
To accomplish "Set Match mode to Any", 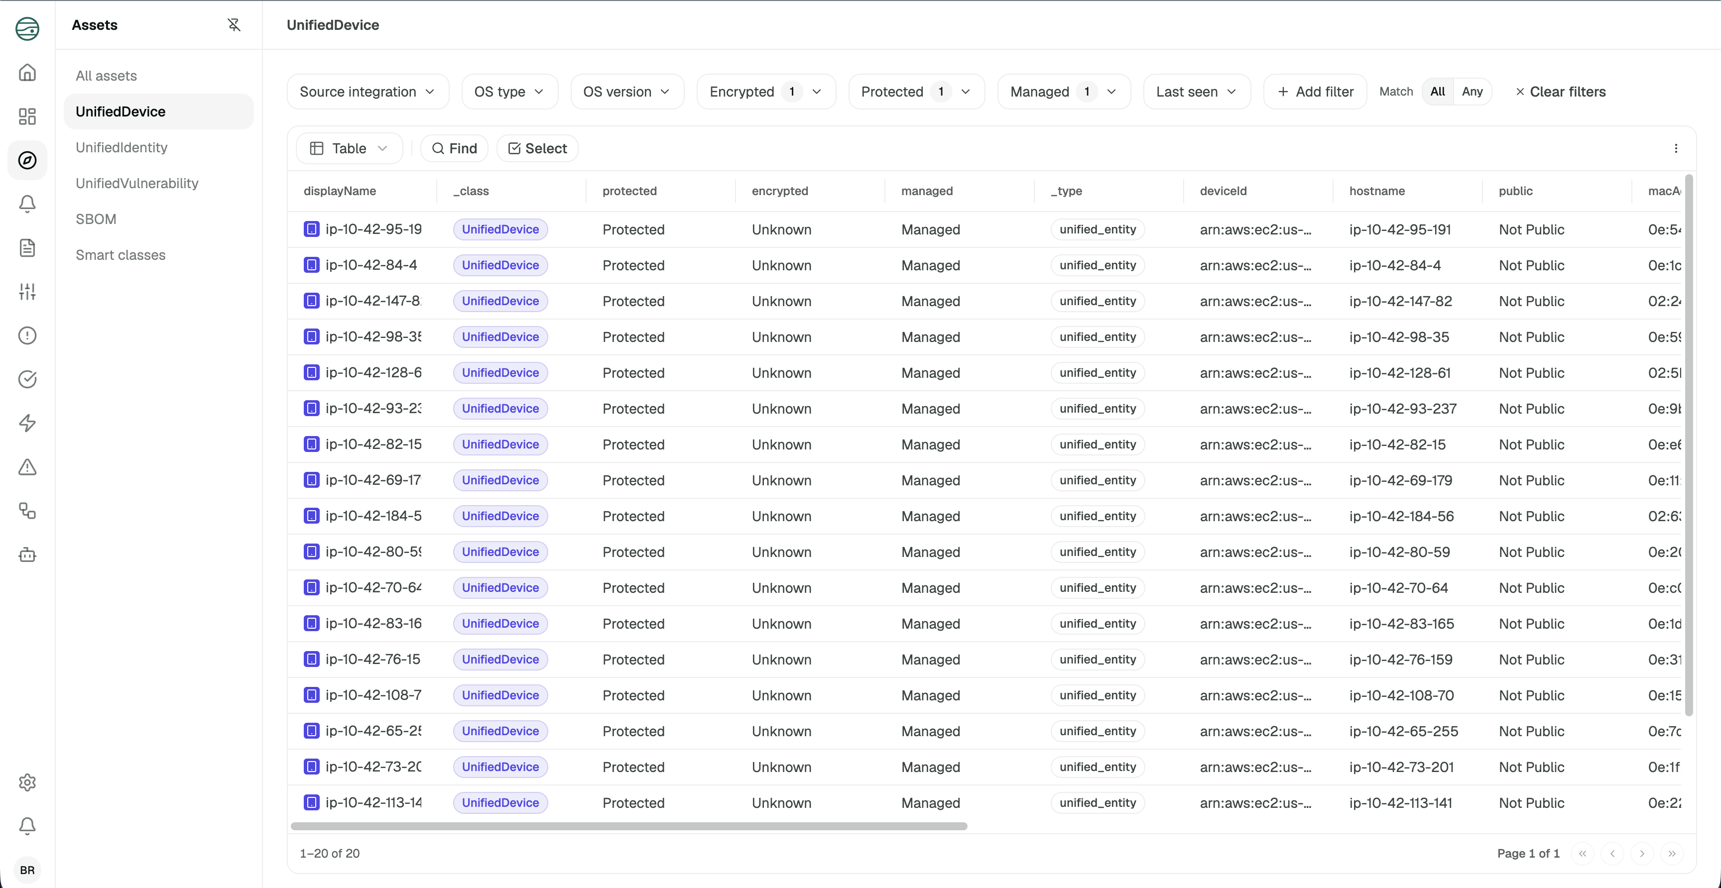I will click(1472, 92).
